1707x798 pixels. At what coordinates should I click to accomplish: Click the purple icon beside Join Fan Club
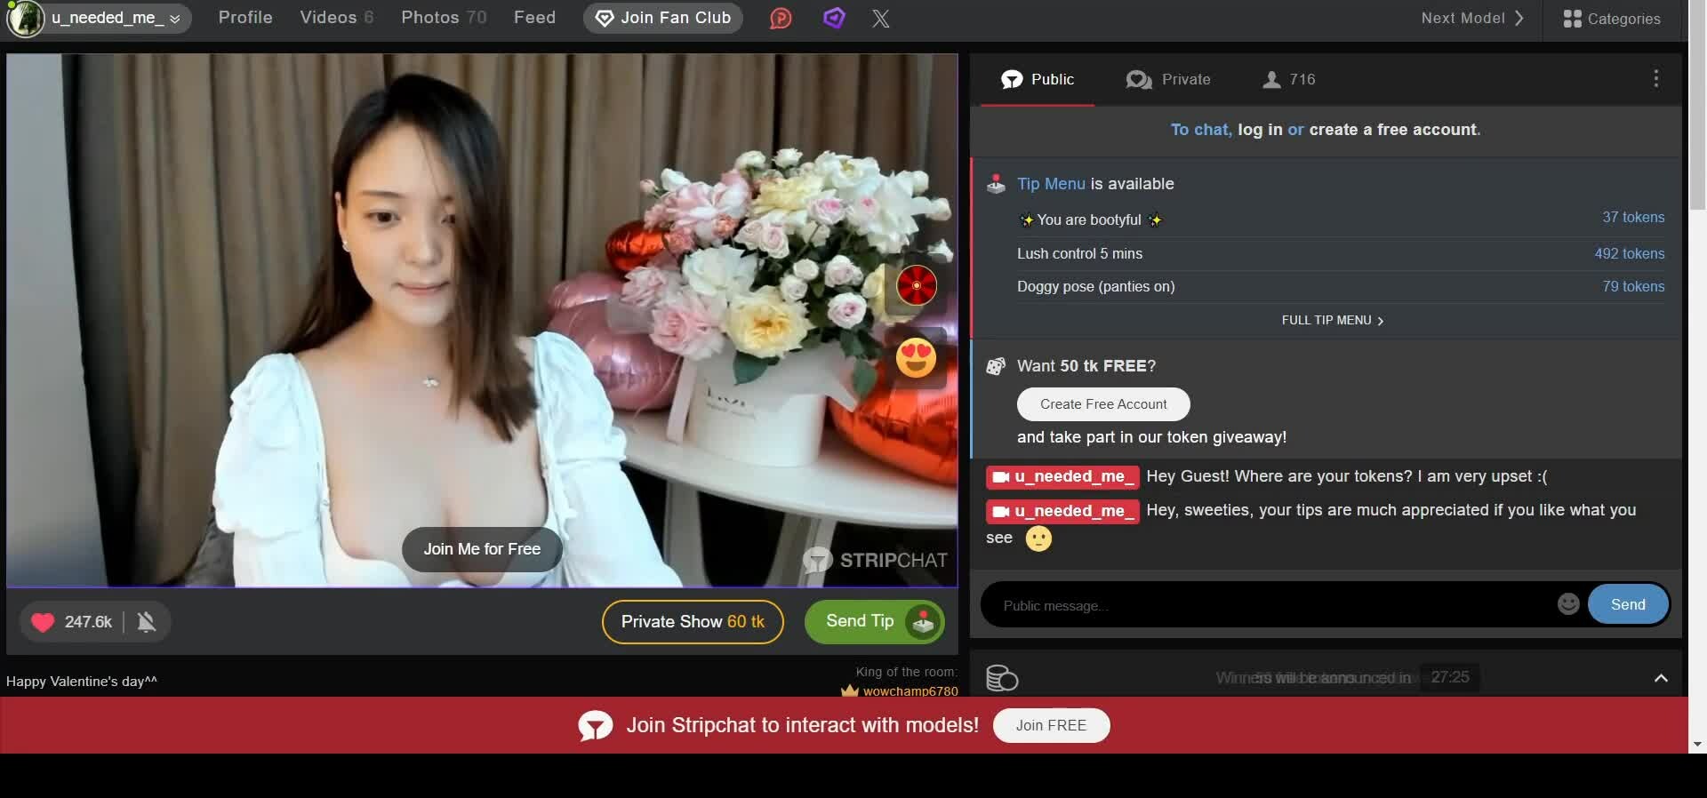pos(833,18)
